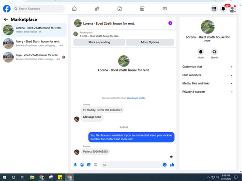
Task: Open the Notifications bell
Action: coord(223,9)
